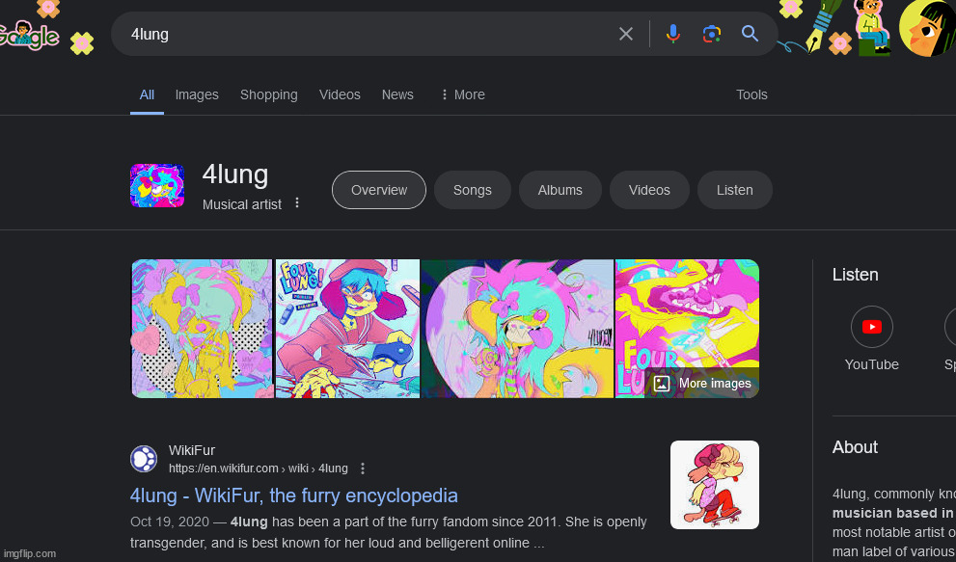
Task: Open the Tools search options
Action: pos(751,94)
